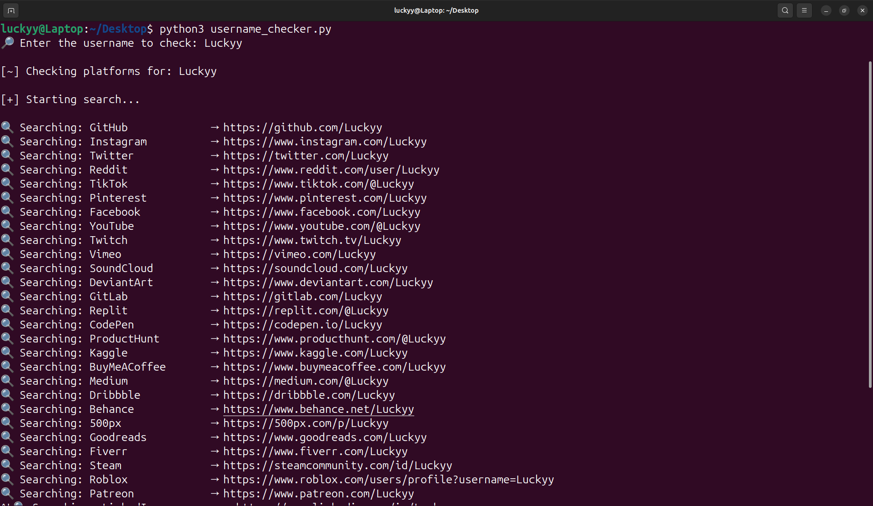
Task: Open the Reddit user URL
Action: click(x=331, y=170)
